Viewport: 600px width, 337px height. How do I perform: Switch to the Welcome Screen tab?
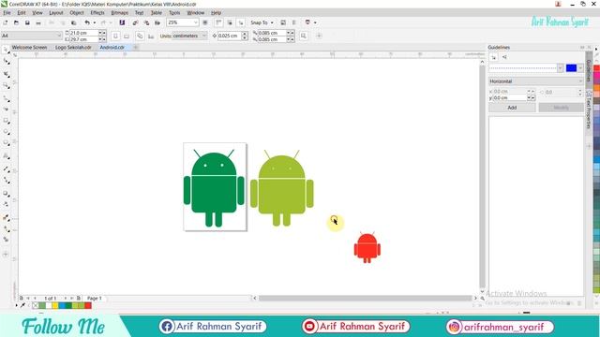pyautogui.click(x=29, y=48)
